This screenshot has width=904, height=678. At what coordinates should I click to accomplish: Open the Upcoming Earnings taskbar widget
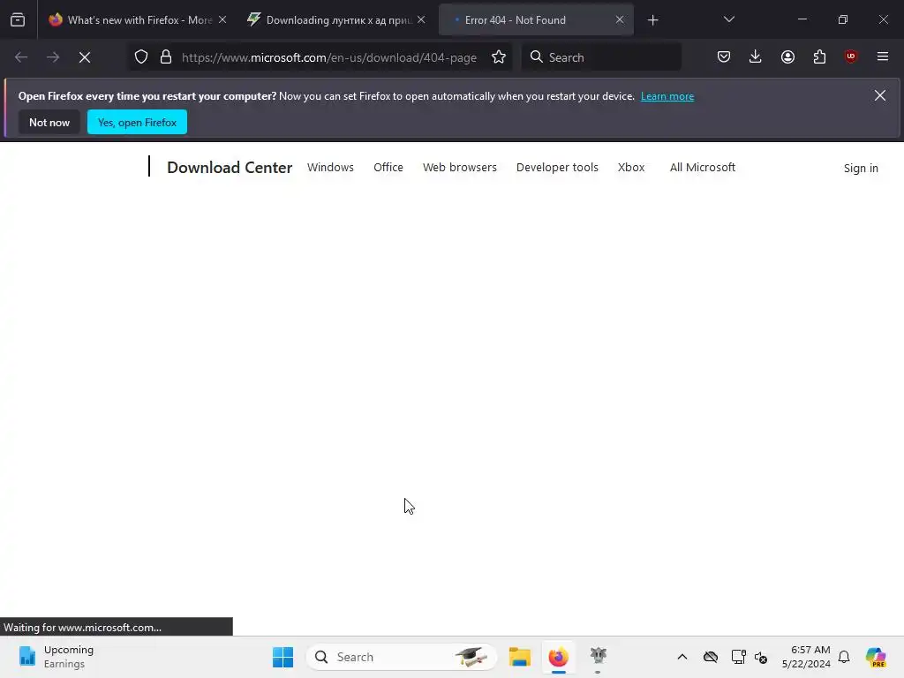pyautogui.click(x=56, y=657)
